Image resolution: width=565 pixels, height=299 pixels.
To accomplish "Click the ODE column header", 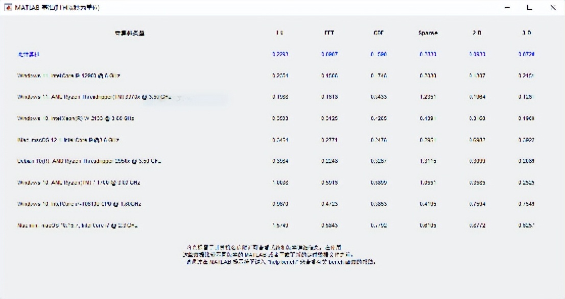I will [379, 33].
